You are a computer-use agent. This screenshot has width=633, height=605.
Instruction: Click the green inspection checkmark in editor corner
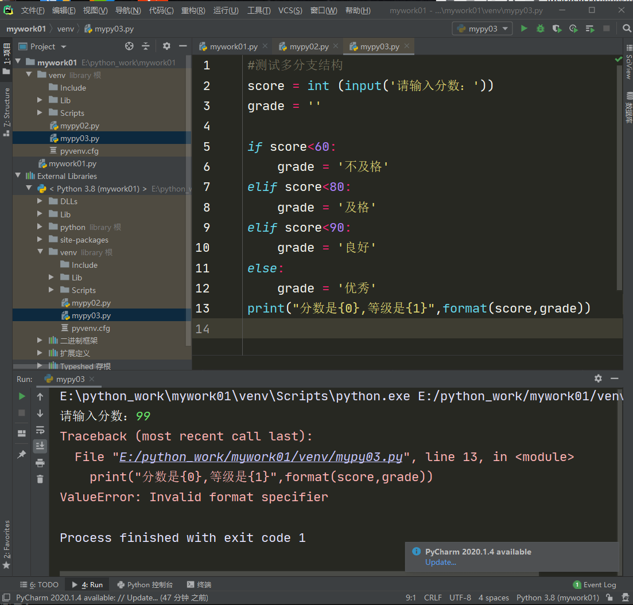click(618, 60)
